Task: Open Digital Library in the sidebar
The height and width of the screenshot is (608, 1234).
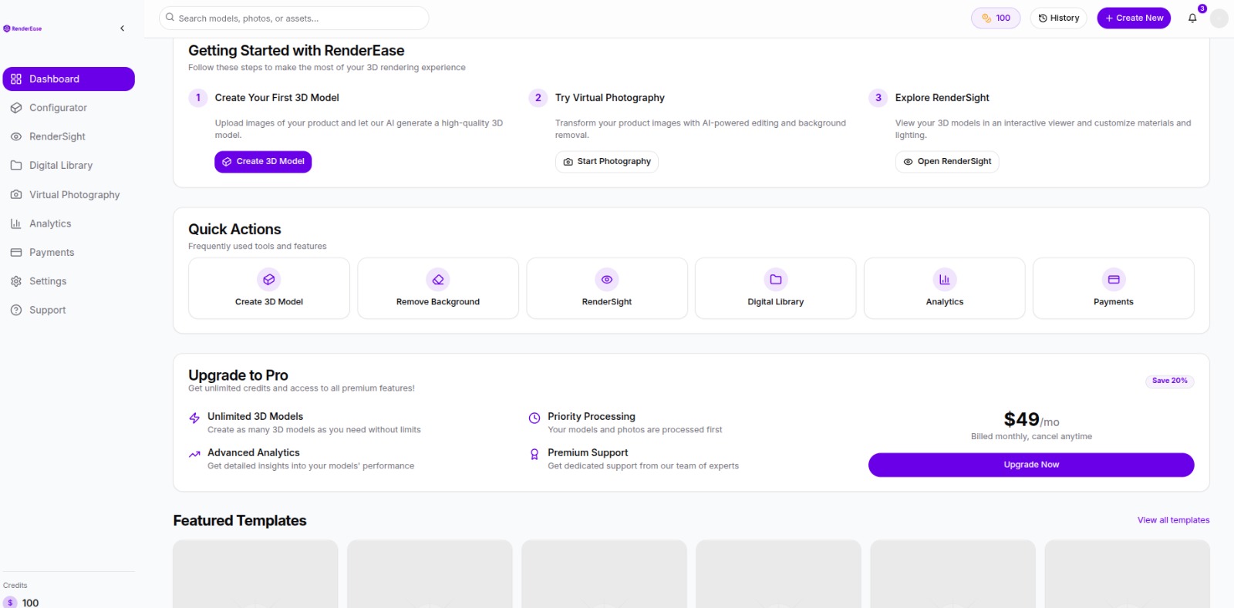Action: (69, 165)
